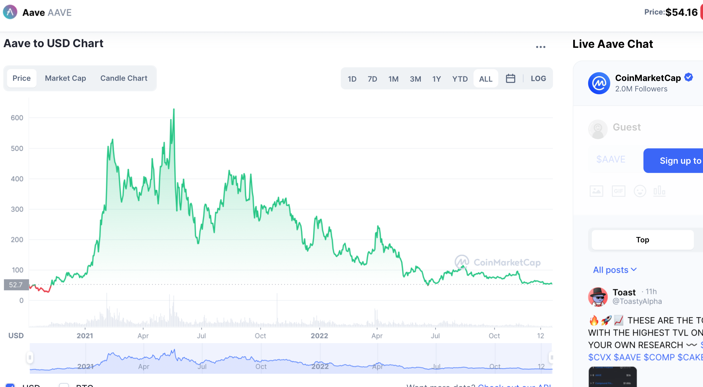Viewport: 703px width, 387px height.
Task: Check the BTC currency checkbox
Action: [x=64, y=385]
